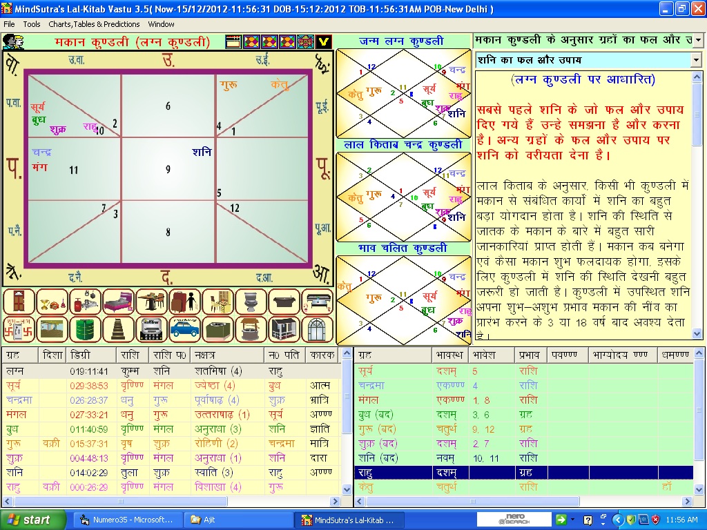Open the शनि का फल और उपाय dropdown
Screen dimensions: 707x530
tap(696, 60)
